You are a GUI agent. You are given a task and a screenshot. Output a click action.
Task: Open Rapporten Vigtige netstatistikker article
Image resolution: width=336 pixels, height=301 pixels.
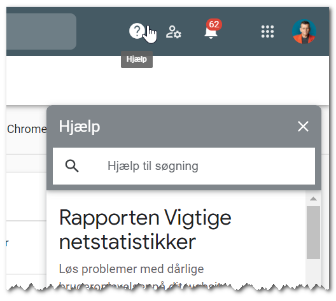point(145,230)
